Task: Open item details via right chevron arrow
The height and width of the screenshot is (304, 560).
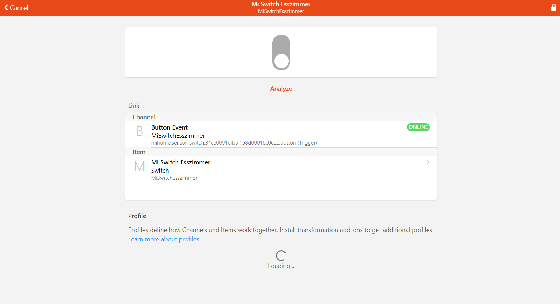Action: pyautogui.click(x=428, y=162)
